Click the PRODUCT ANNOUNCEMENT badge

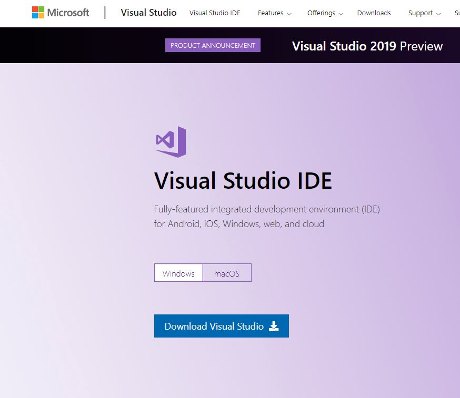click(x=213, y=45)
